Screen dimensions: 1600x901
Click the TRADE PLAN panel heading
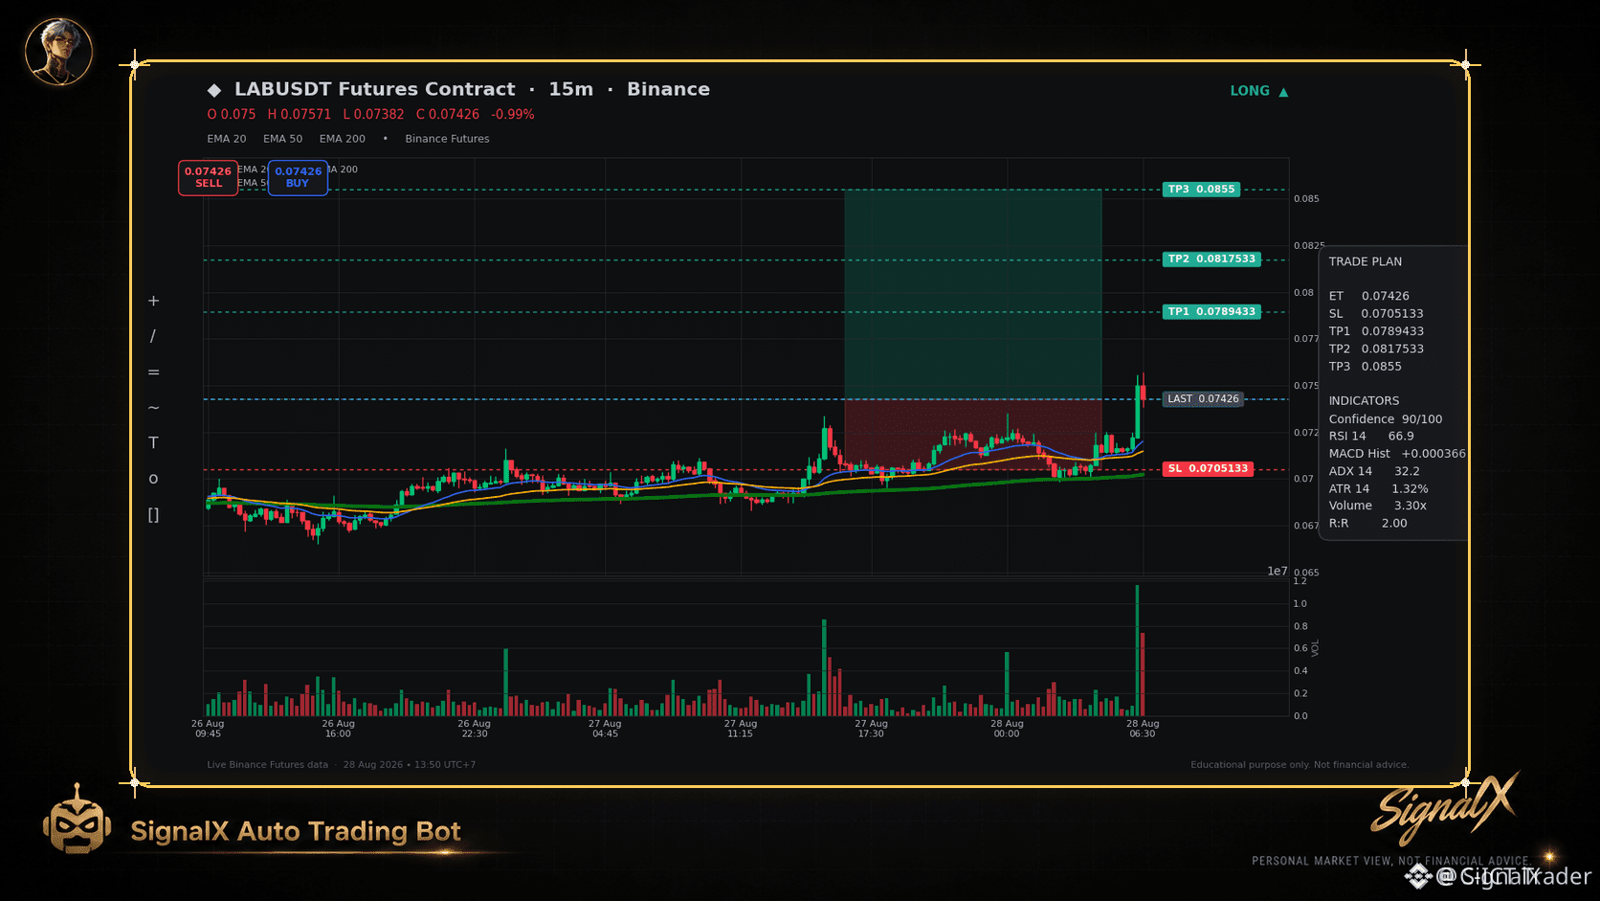point(1366,261)
